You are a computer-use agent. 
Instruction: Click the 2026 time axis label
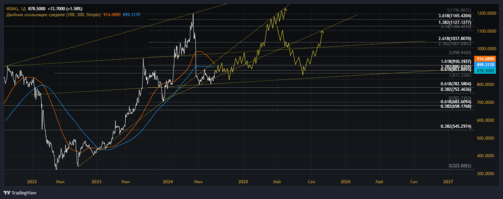pyautogui.click(x=346, y=182)
